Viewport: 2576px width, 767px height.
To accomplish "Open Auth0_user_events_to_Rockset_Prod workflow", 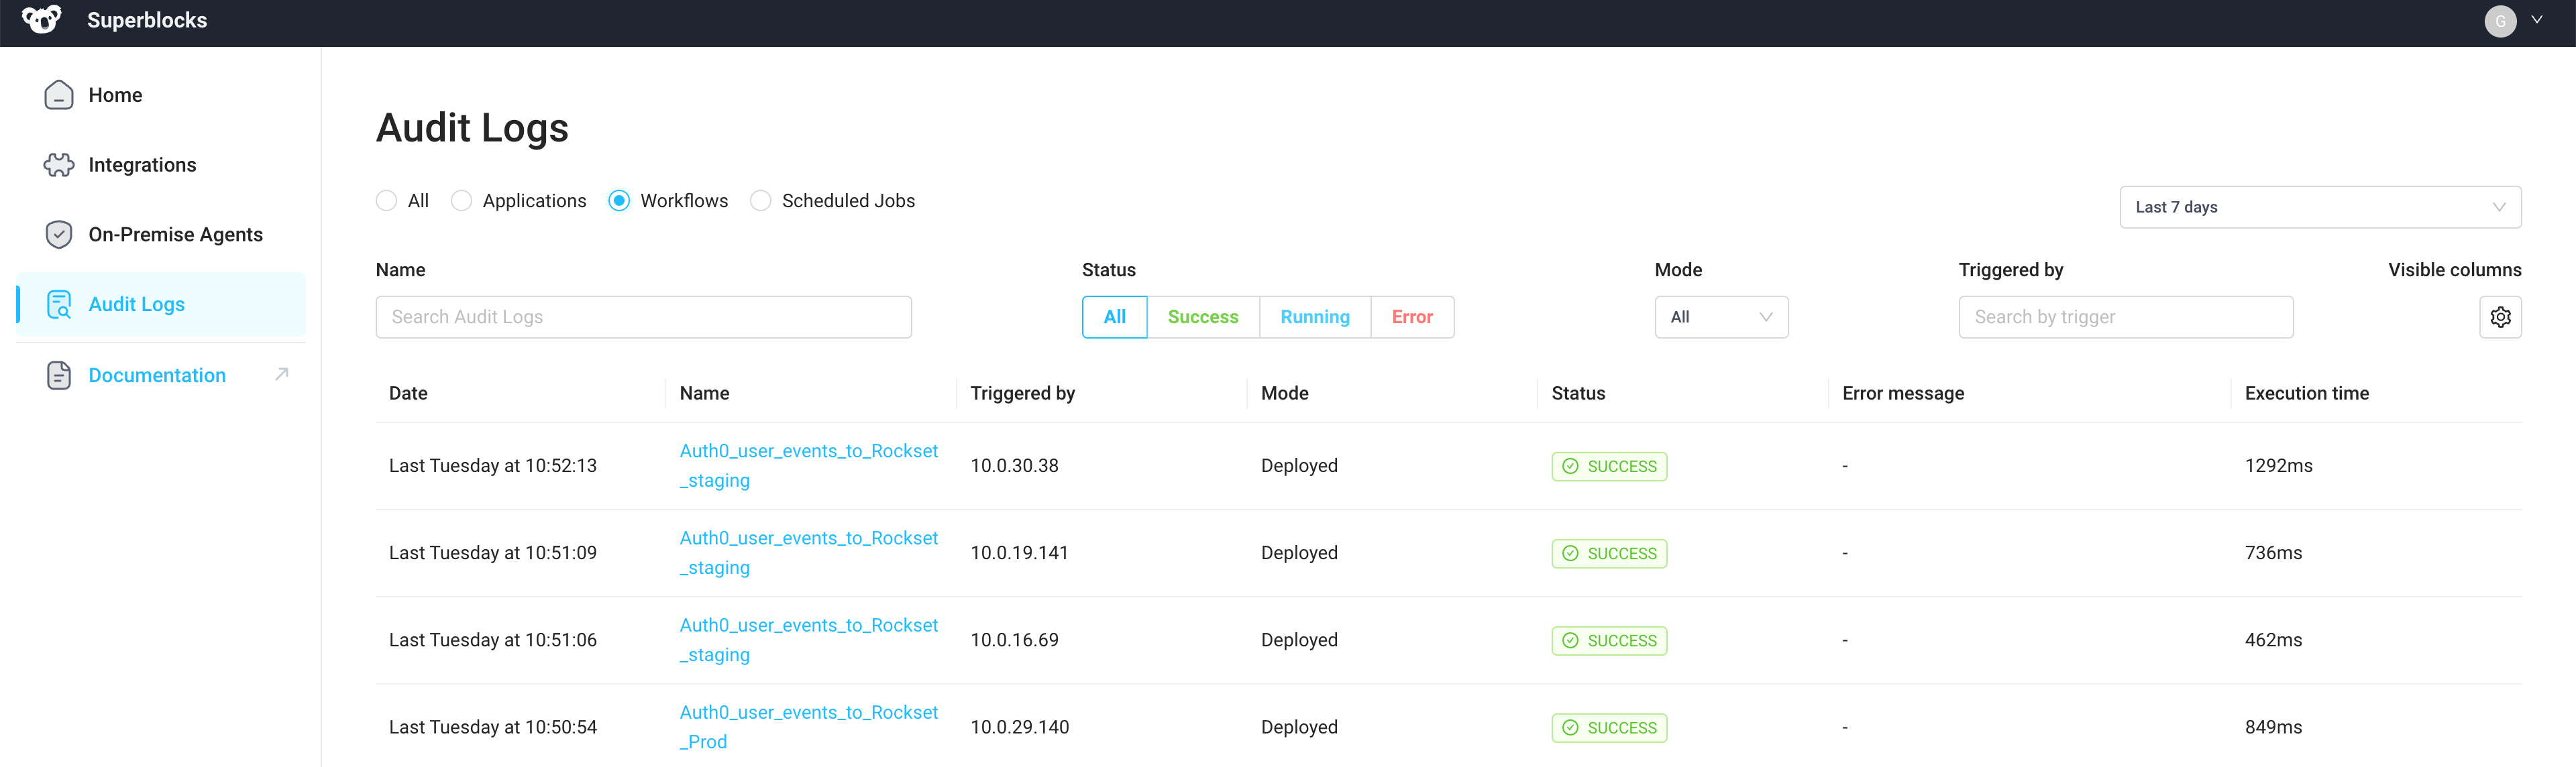I will pos(808,726).
